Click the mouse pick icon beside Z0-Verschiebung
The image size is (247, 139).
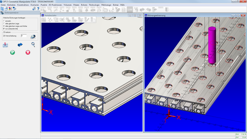pos(33,37)
